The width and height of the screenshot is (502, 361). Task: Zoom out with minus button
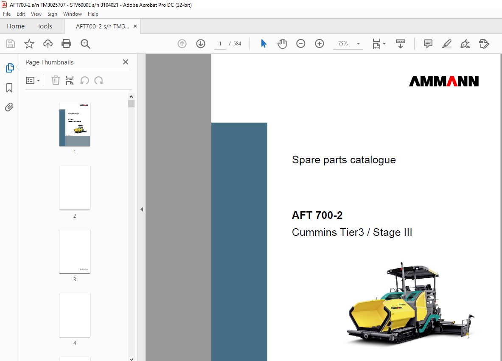300,44
